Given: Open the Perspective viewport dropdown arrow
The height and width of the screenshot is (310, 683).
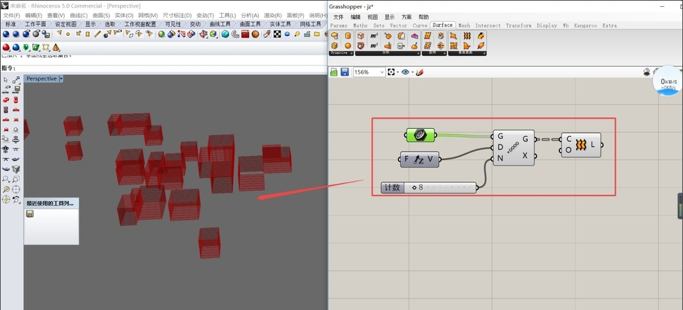Looking at the screenshot, I should [61, 79].
